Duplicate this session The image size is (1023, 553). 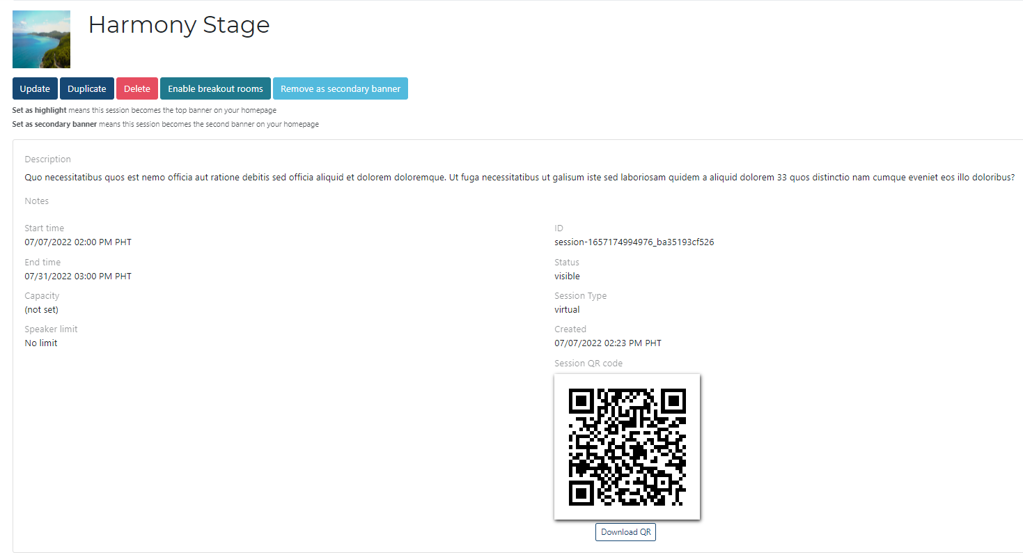pyautogui.click(x=87, y=88)
